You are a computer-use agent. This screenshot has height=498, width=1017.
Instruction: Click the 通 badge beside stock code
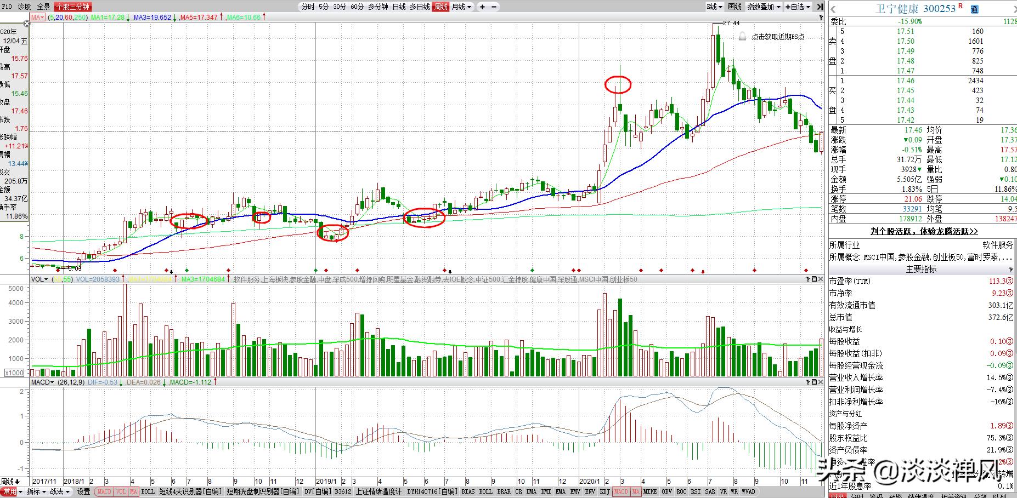[974, 9]
